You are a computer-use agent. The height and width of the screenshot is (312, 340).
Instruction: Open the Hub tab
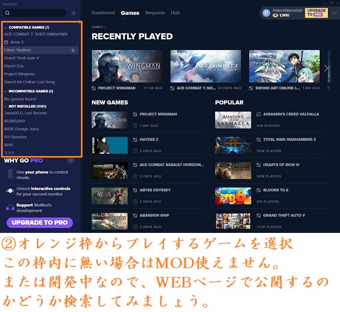[175, 13]
